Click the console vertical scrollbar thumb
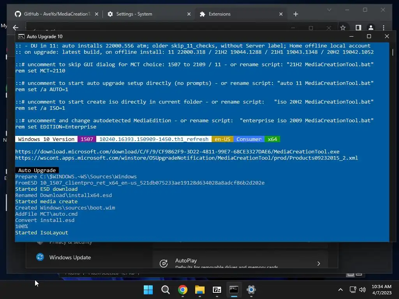399x299 pixels. click(x=393, y=52)
